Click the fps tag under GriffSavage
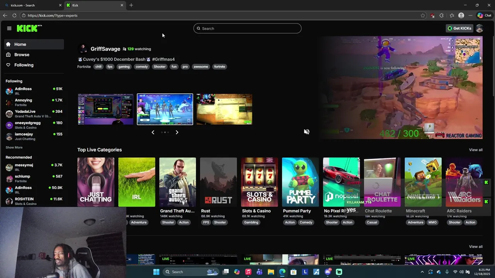 pos(110,66)
